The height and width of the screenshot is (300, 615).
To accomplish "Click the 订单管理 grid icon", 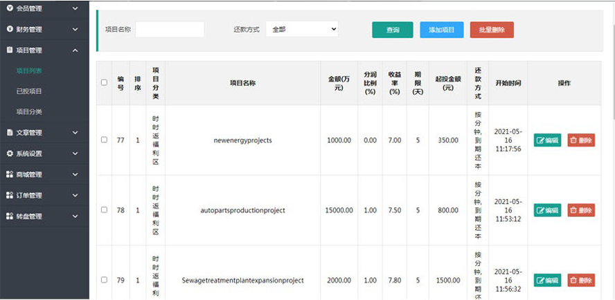I will 10,196.
